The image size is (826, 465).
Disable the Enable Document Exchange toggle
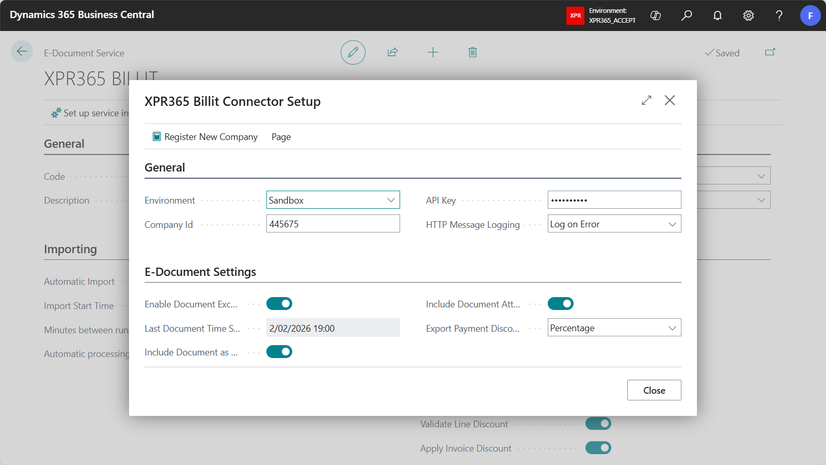[x=279, y=303]
